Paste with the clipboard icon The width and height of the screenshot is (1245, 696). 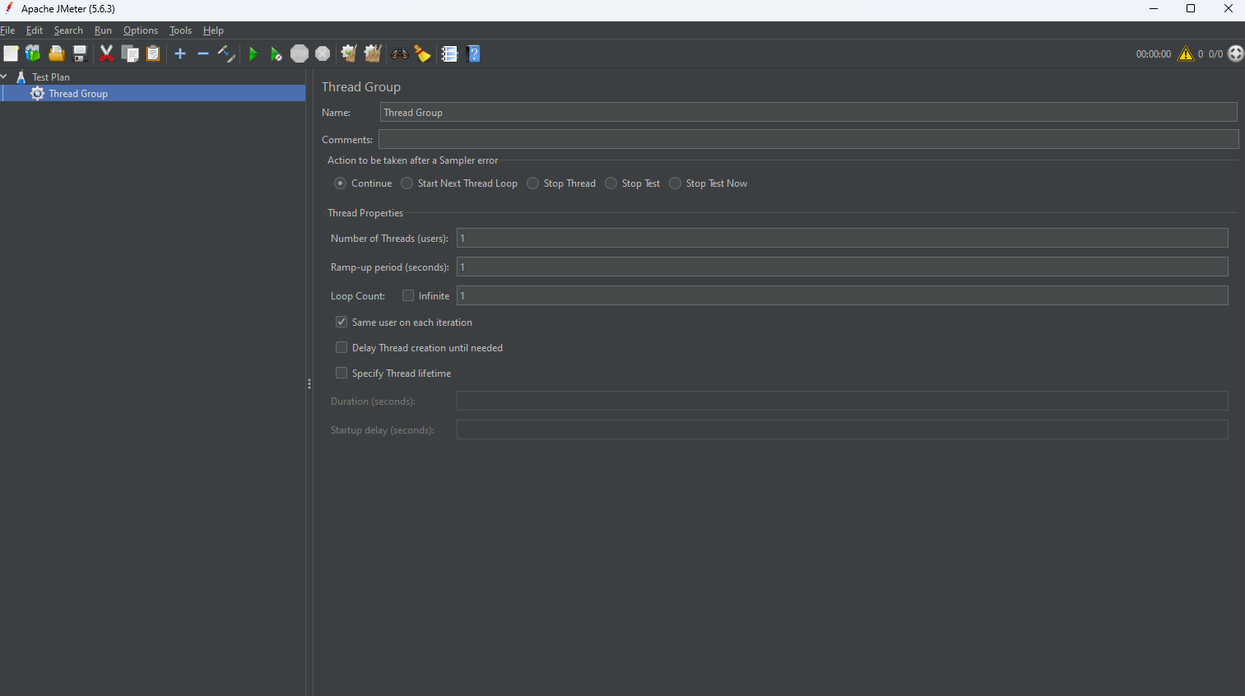pyautogui.click(x=153, y=53)
